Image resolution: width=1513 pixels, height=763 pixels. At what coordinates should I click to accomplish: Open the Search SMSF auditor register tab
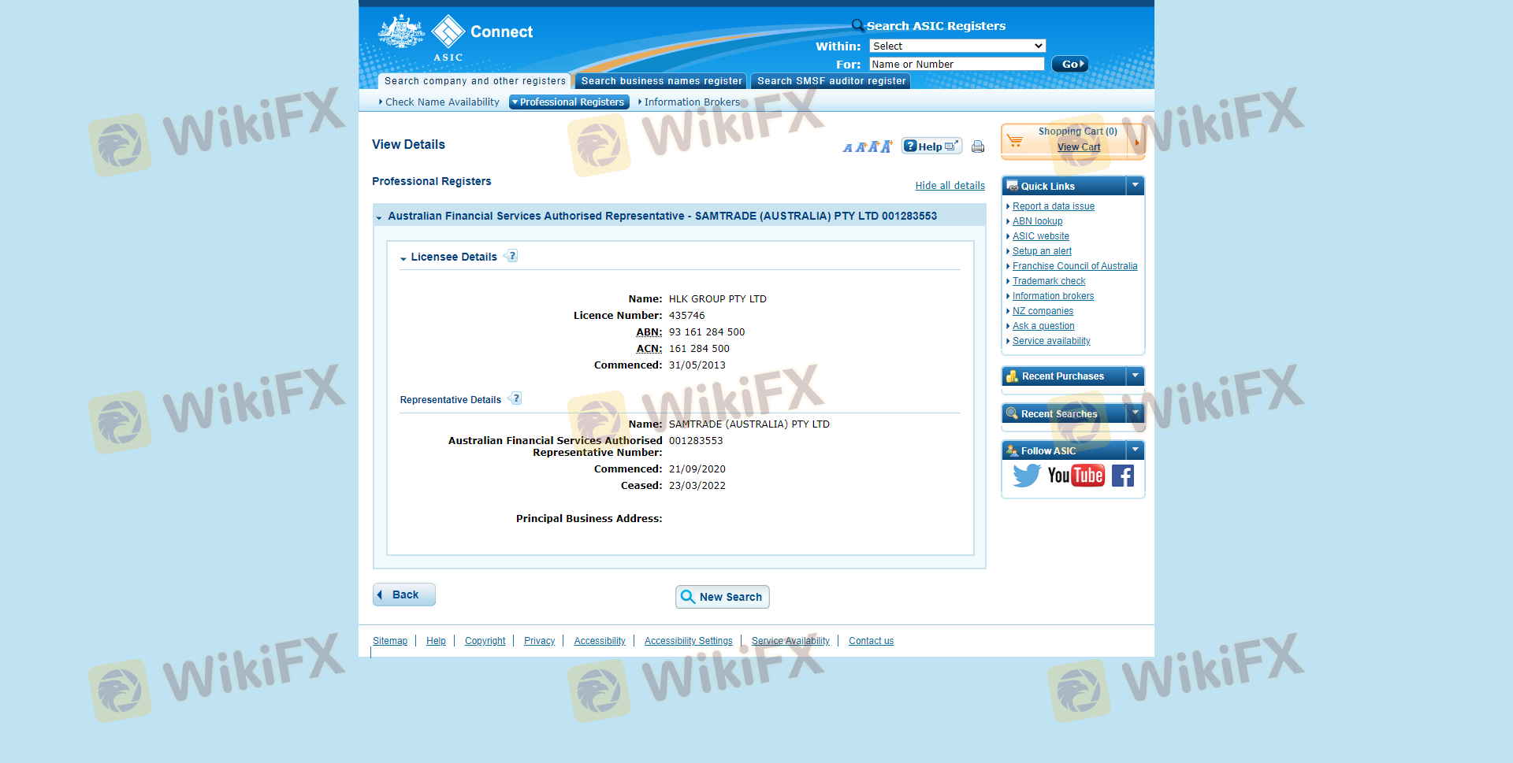831,81
